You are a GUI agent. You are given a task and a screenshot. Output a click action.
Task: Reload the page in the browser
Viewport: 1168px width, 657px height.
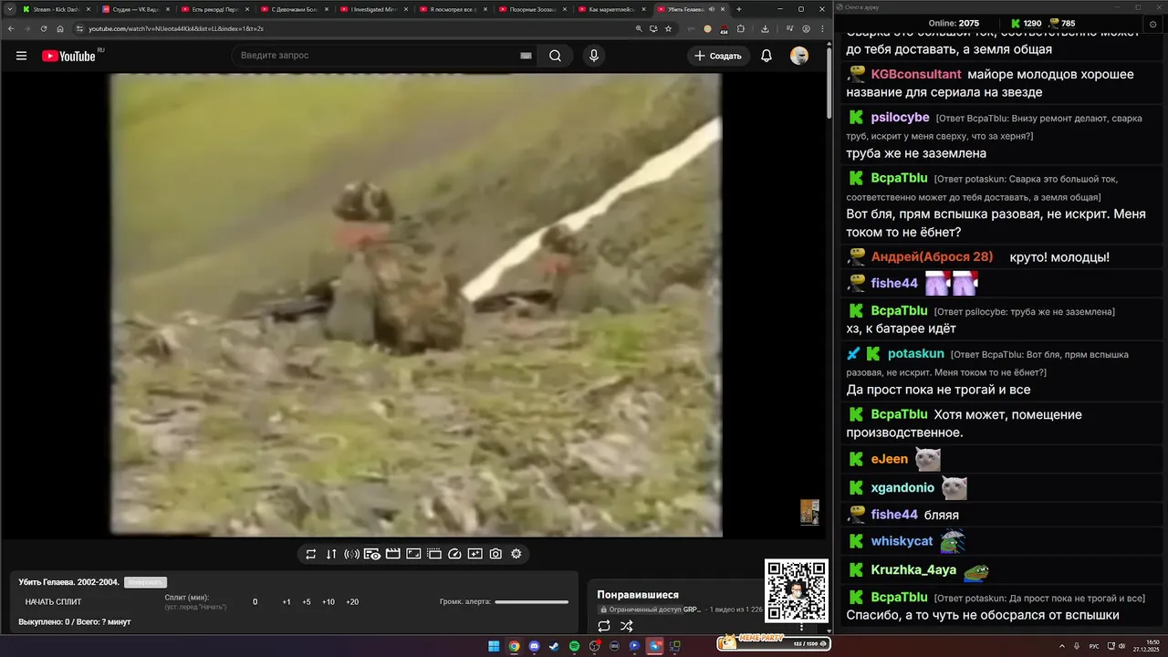click(x=43, y=28)
